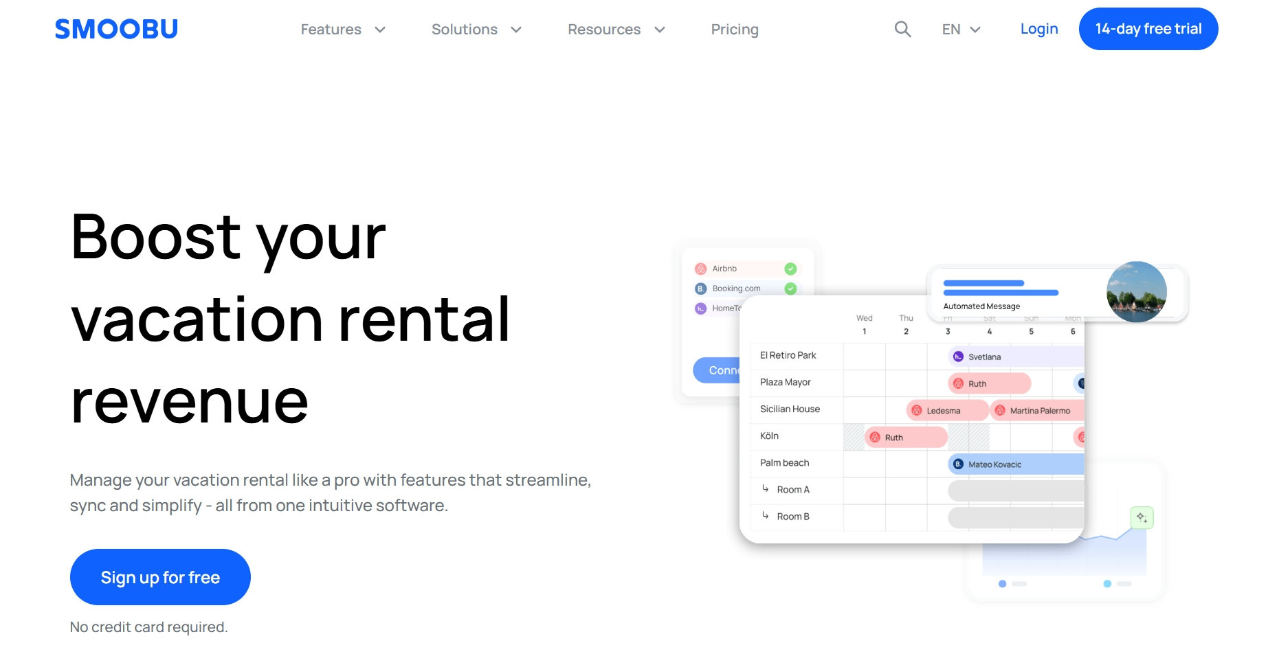Expand the Resources menu
Image resolution: width=1268 pixels, height=654 pixels.
[x=616, y=30]
